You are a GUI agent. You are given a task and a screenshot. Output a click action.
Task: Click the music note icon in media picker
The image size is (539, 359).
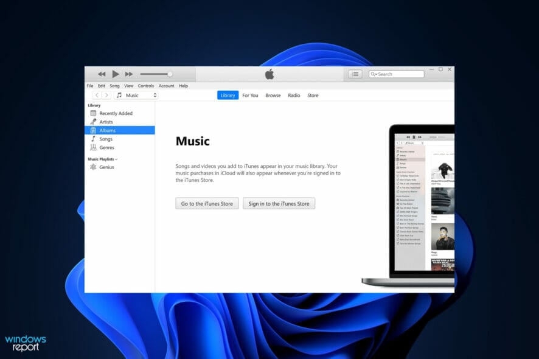click(x=119, y=96)
